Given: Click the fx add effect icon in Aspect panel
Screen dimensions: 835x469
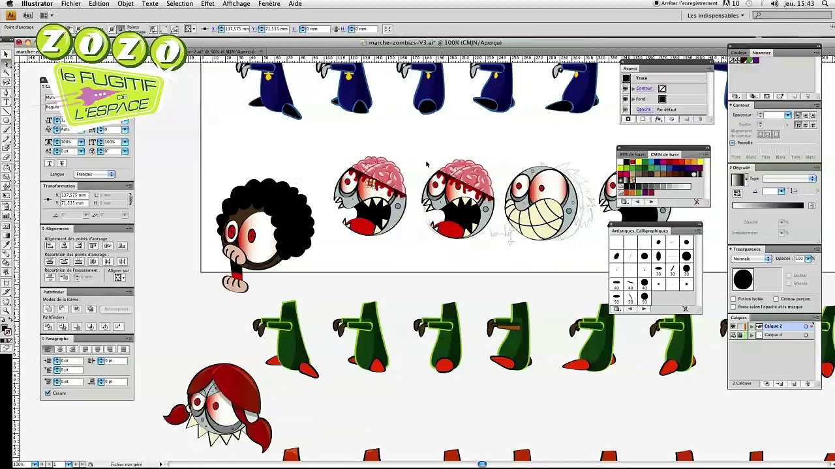Looking at the screenshot, I should 658,119.
